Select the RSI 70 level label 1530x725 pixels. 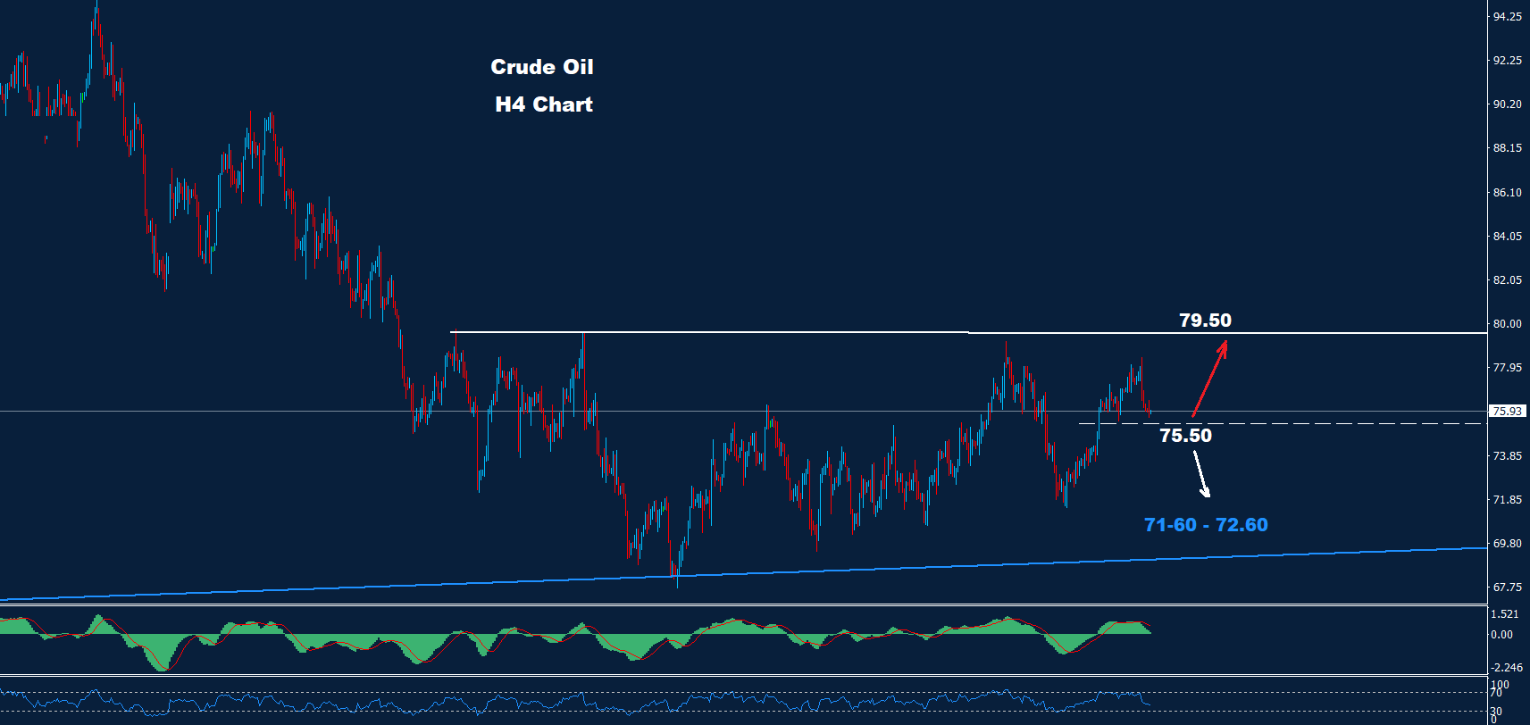[x=1496, y=693]
